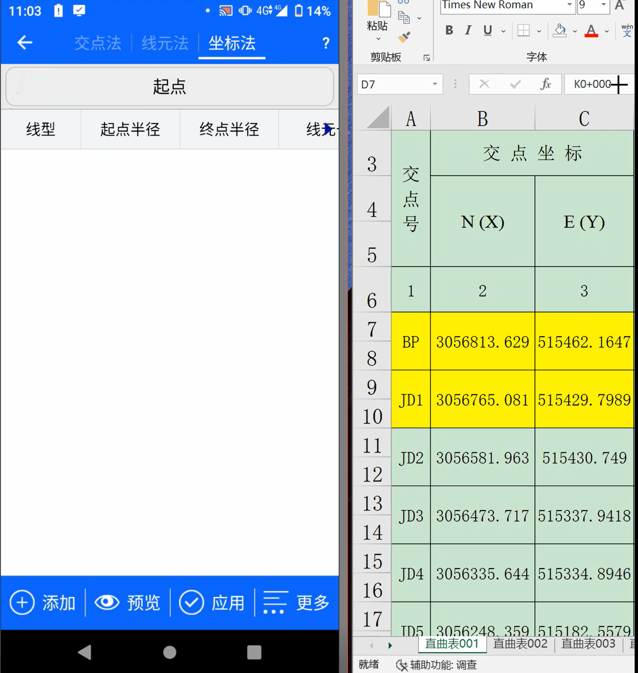
Task: Open fill color dropdown arrow
Action: [575, 31]
